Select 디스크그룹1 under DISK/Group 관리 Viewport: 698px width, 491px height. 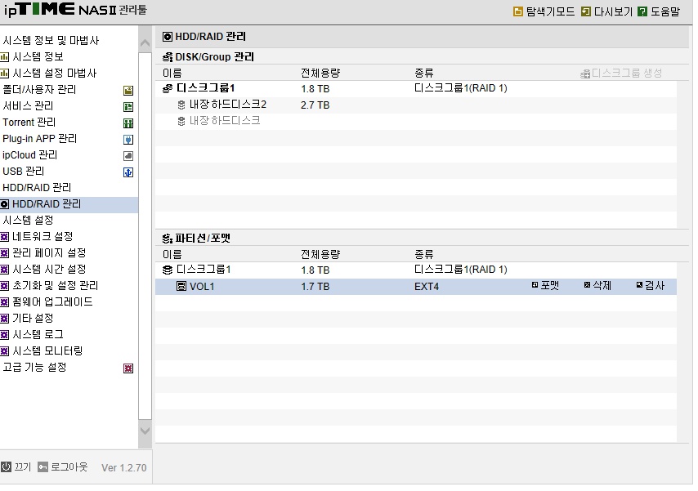point(205,88)
